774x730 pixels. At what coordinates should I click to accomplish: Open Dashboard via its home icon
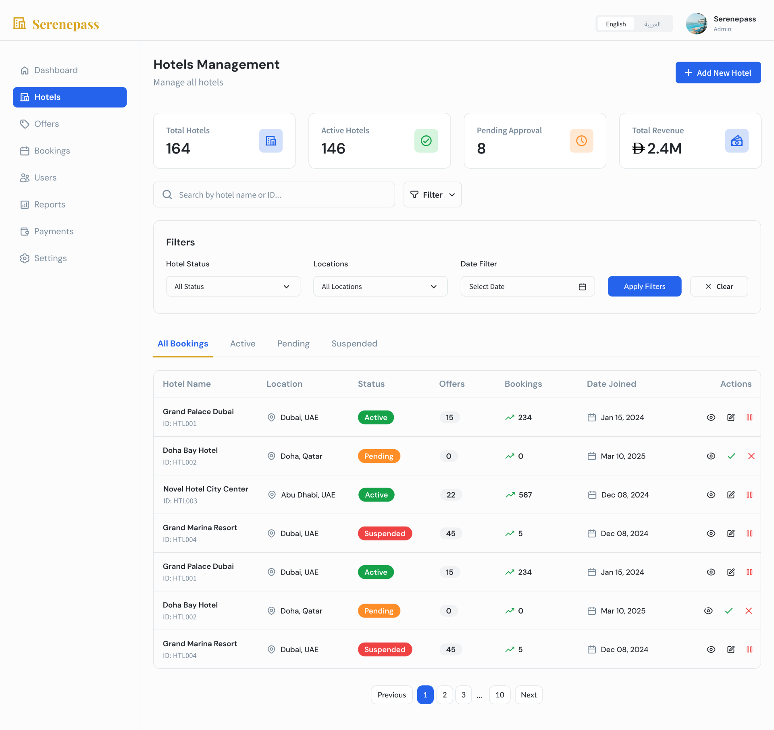pos(25,71)
